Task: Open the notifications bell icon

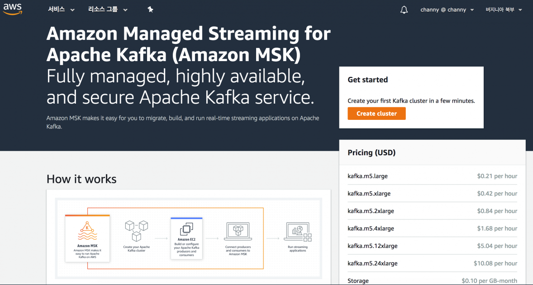Action: pyautogui.click(x=404, y=9)
